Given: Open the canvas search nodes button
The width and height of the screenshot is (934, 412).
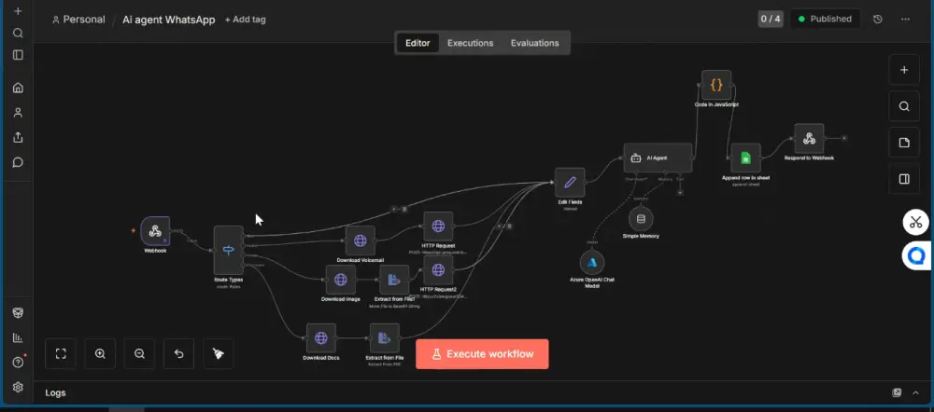Looking at the screenshot, I should (903, 106).
